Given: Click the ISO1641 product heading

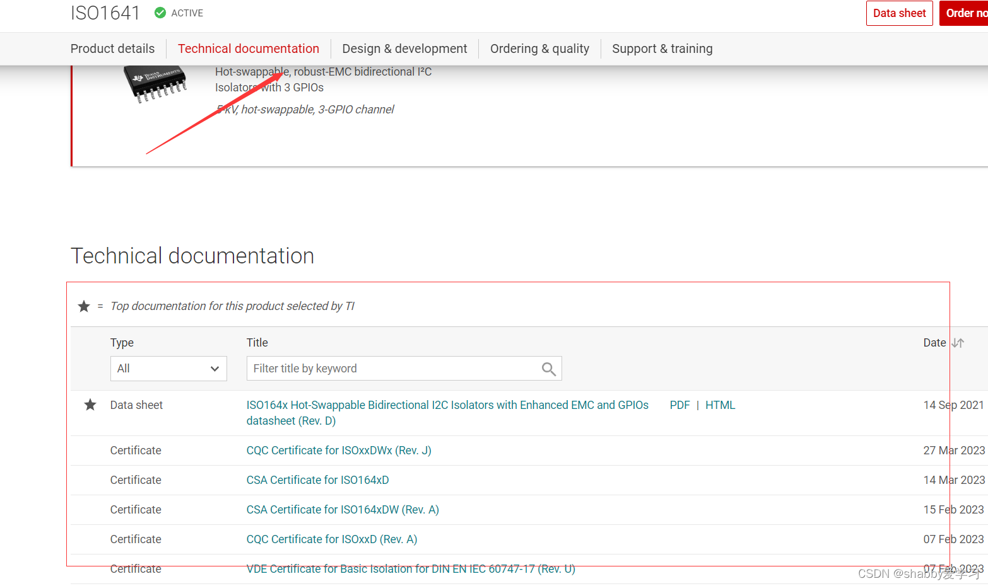Looking at the screenshot, I should [105, 13].
